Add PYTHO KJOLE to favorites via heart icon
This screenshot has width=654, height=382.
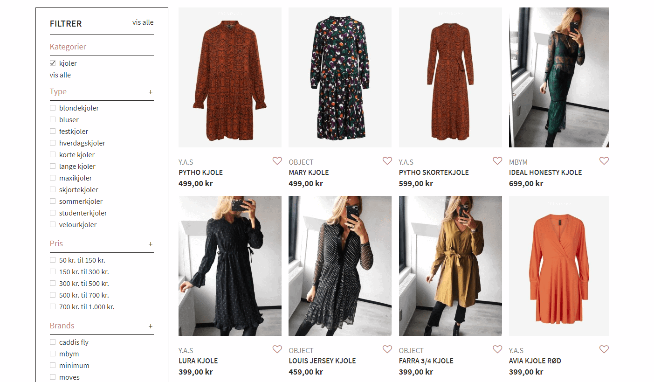coord(277,160)
